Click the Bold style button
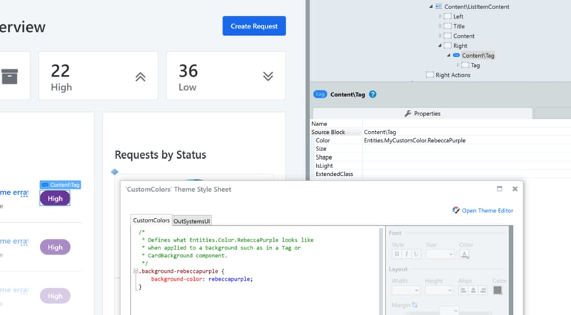Viewport: 571px width, 315px height. point(396,254)
